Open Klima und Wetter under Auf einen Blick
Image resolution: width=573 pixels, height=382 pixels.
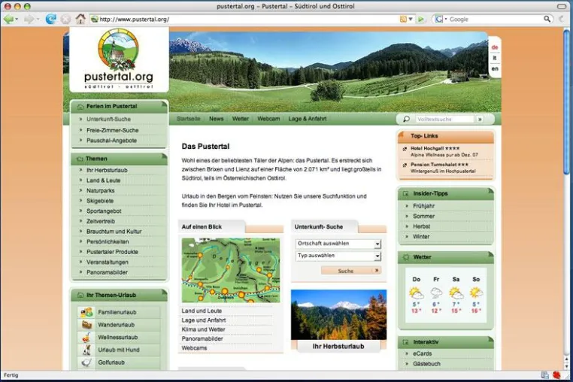point(203,329)
